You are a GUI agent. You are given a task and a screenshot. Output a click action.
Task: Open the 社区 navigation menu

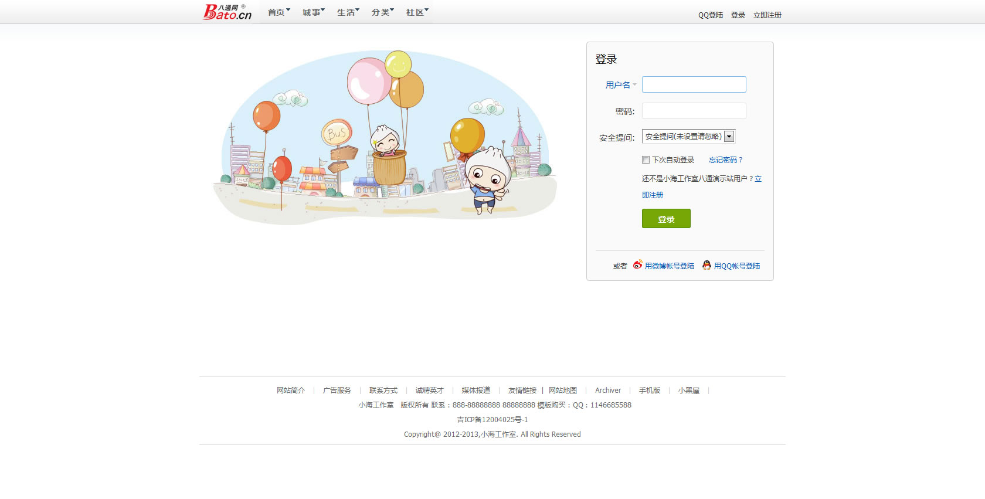[x=417, y=12]
